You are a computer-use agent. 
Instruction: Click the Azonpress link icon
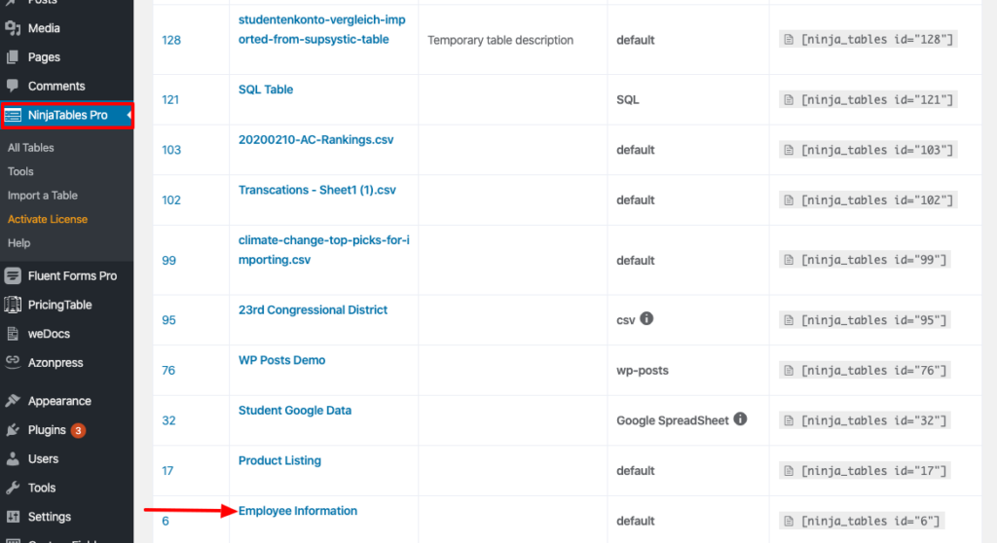click(x=13, y=362)
